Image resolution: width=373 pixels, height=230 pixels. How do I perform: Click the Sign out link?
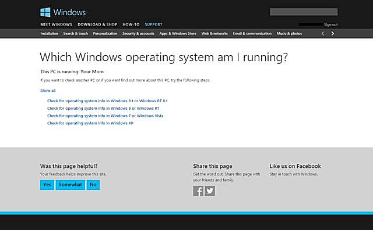[x=330, y=24]
